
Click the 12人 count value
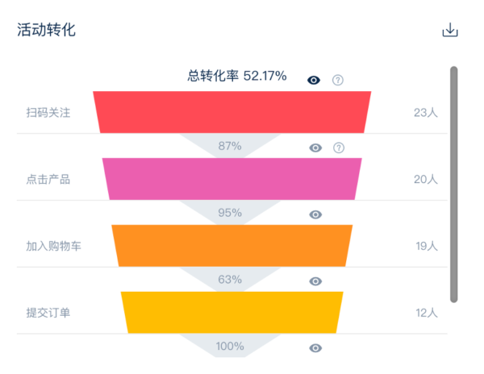click(x=427, y=313)
